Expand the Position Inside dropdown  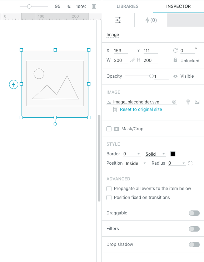136,164
